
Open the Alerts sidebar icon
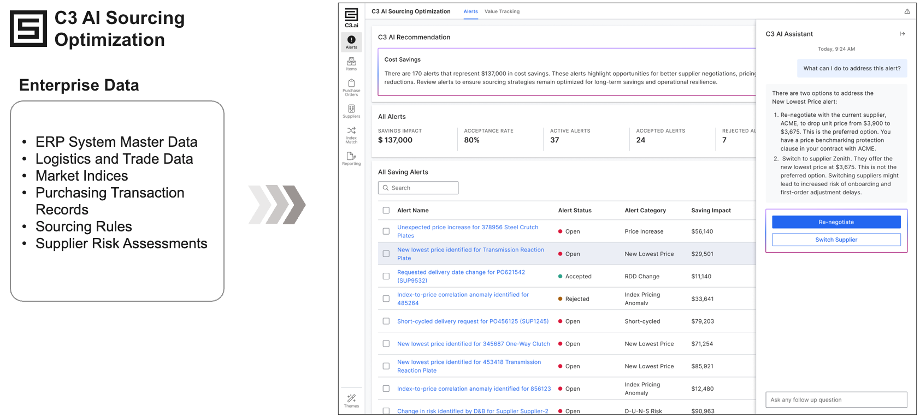click(x=351, y=42)
